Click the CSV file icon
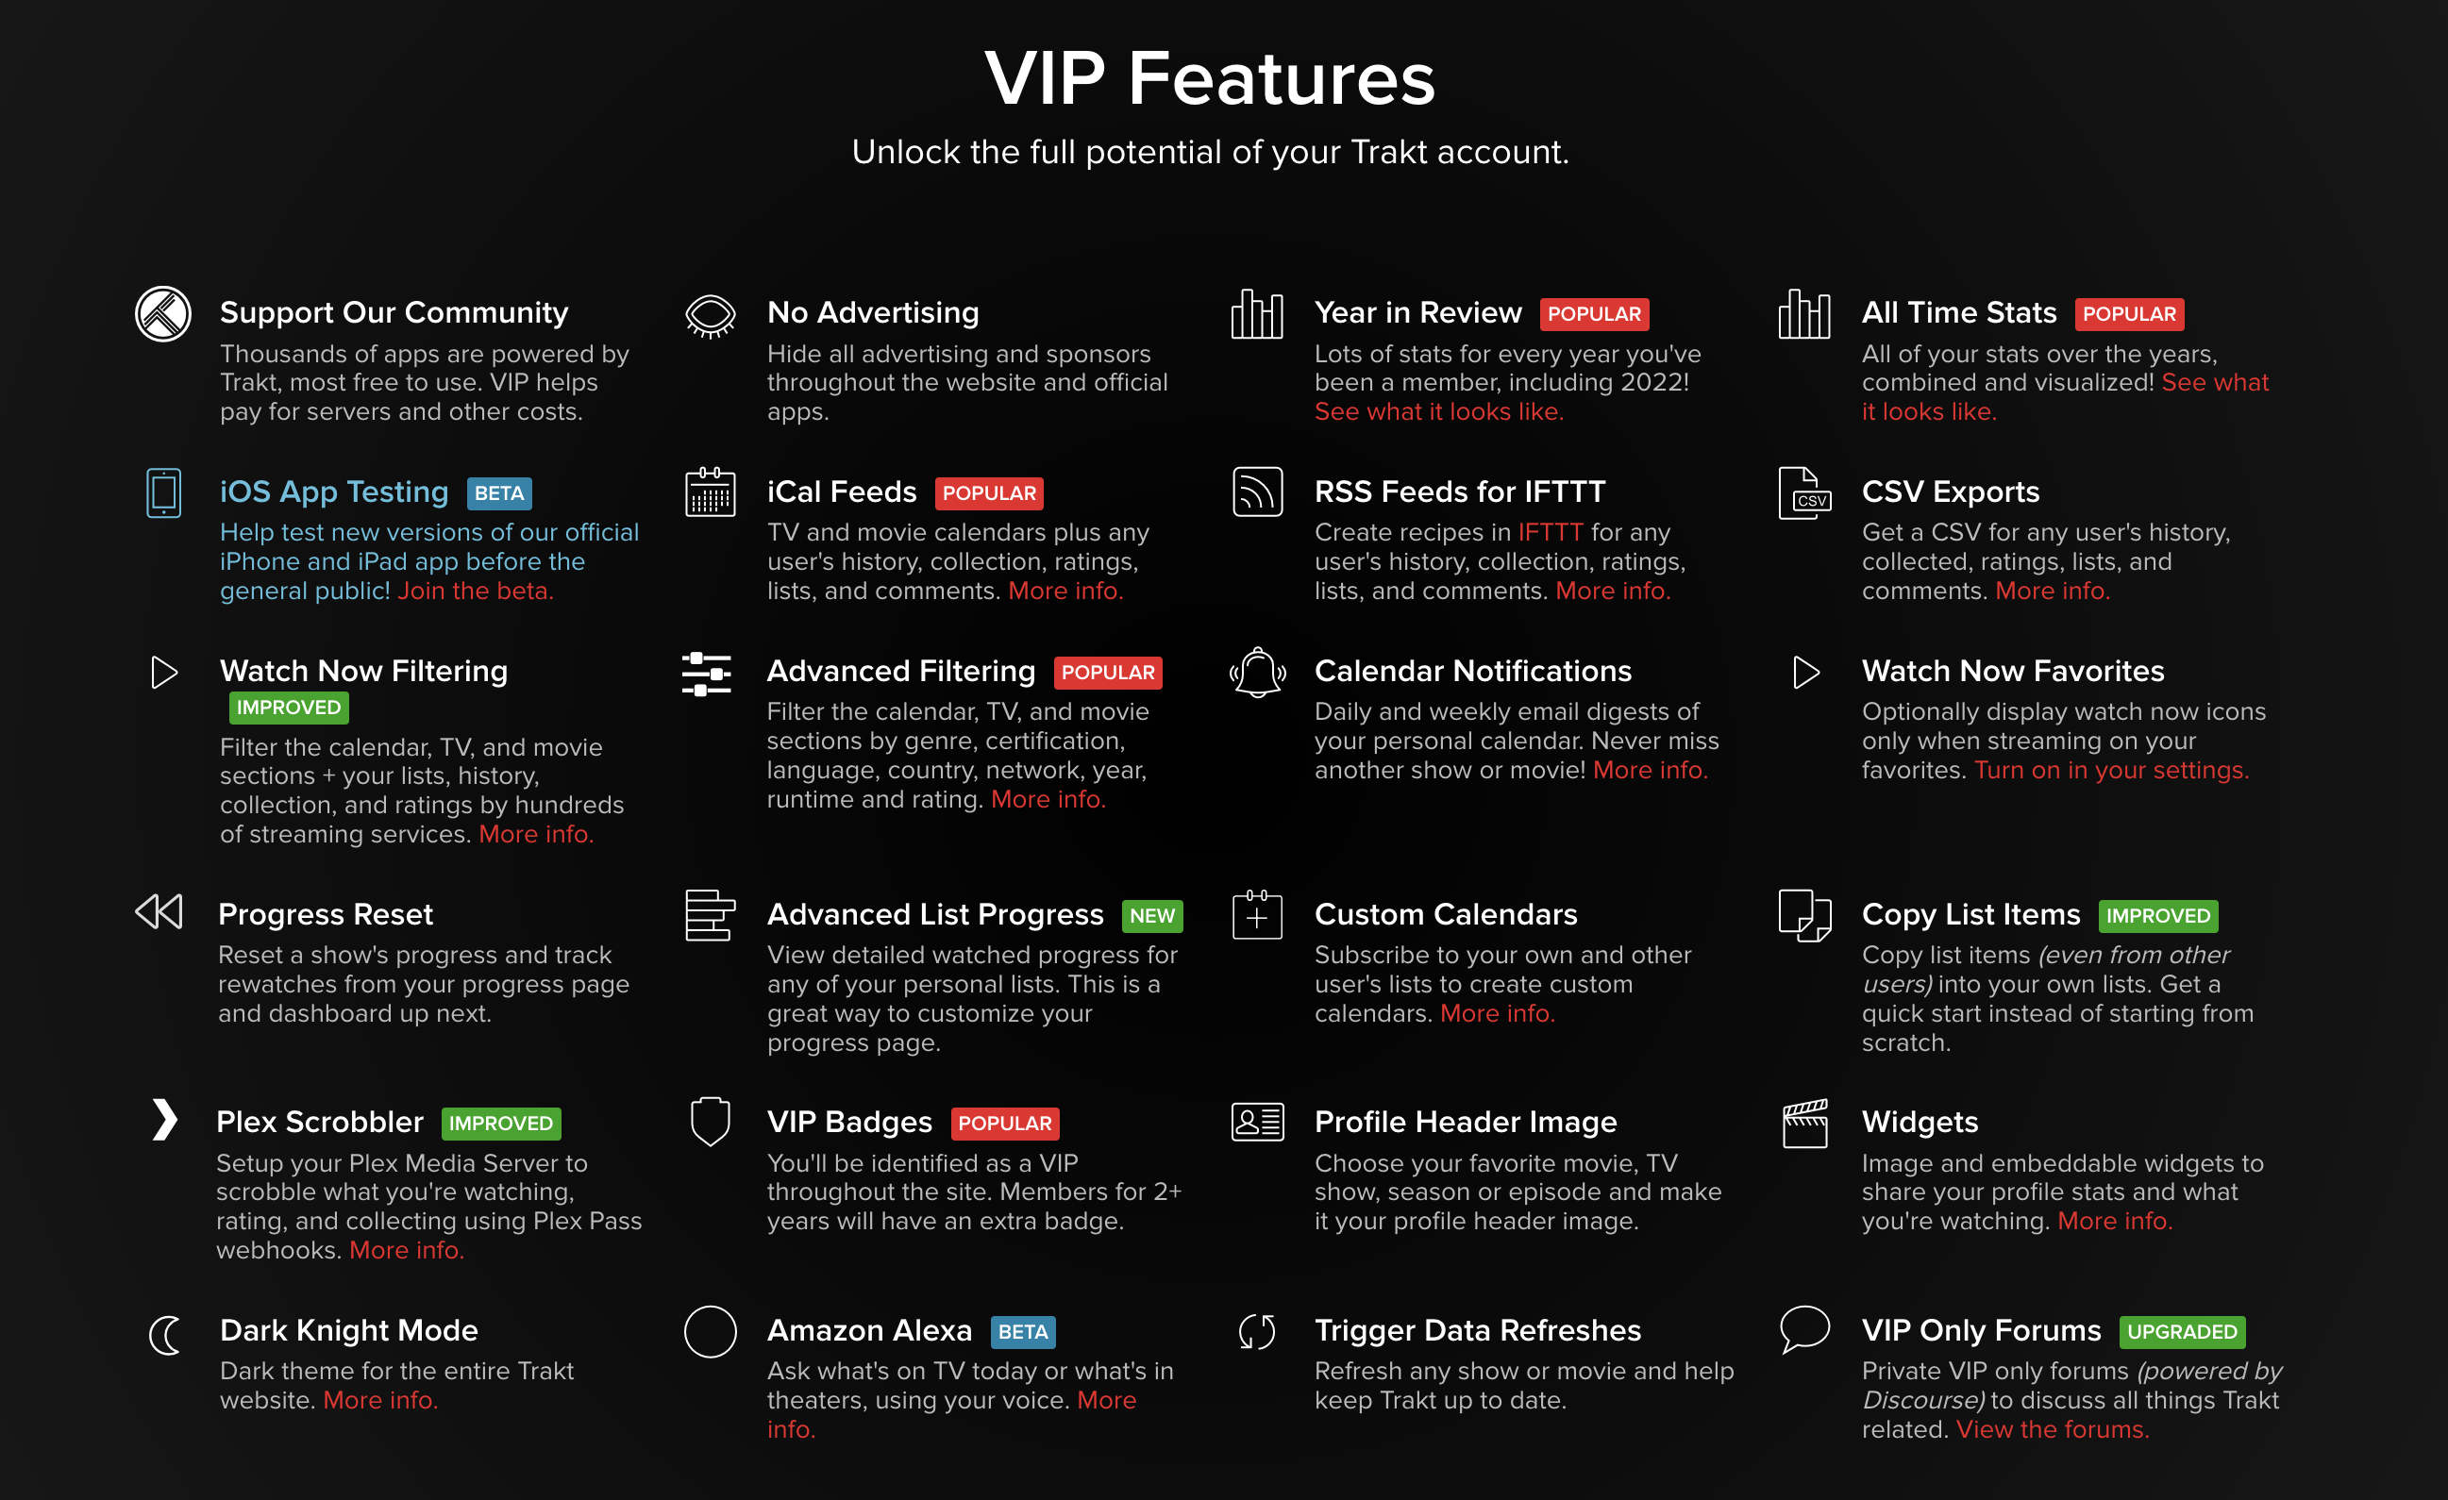 (1804, 493)
